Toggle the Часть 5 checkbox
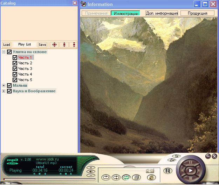The image size is (219, 185). [15, 80]
